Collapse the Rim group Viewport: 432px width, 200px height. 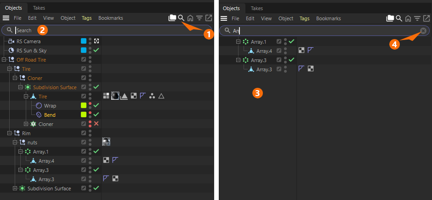point(9,133)
